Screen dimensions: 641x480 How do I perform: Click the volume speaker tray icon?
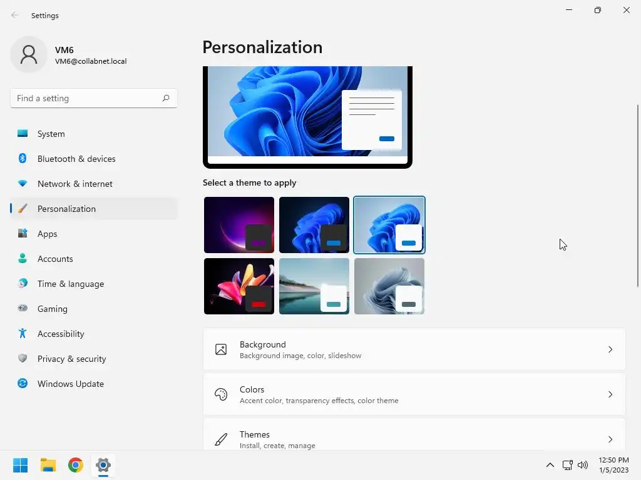click(583, 465)
